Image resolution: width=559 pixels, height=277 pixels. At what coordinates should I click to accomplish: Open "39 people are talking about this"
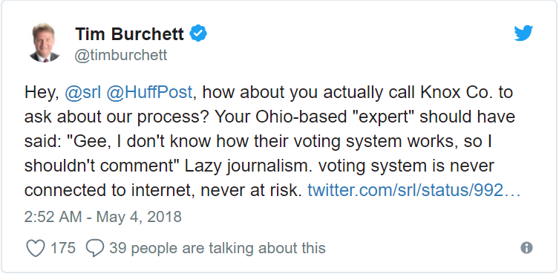click(217, 248)
